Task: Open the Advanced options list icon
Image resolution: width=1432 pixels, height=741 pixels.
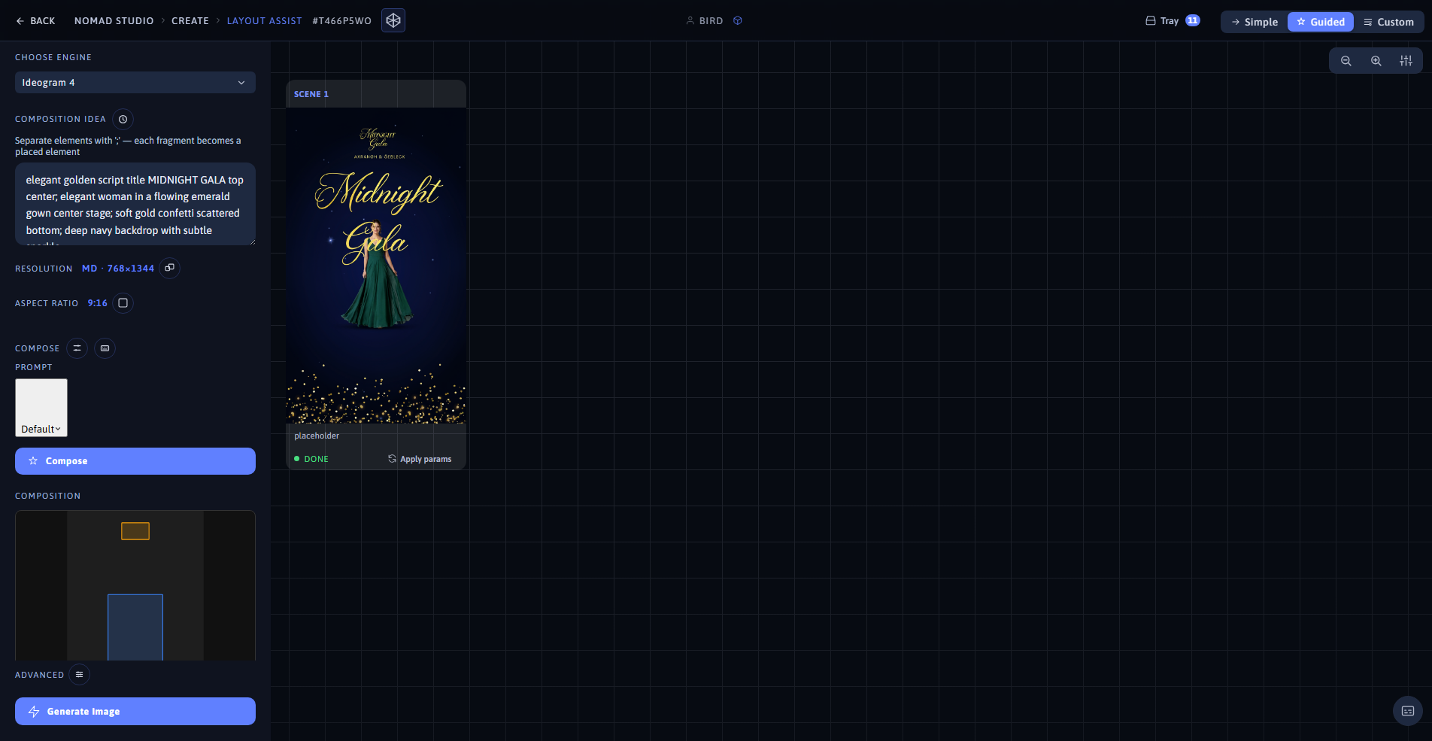Action: [x=79, y=675]
